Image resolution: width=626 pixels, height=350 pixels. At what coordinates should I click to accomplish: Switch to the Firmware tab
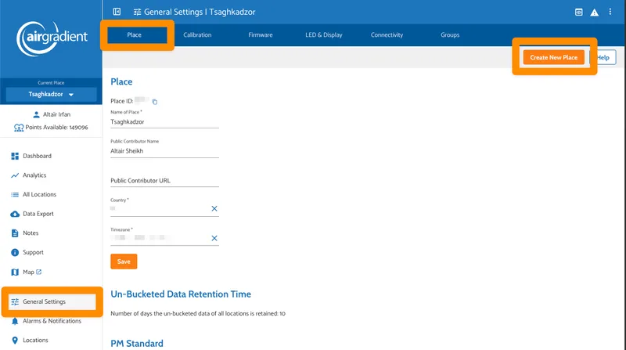(x=261, y=34)
